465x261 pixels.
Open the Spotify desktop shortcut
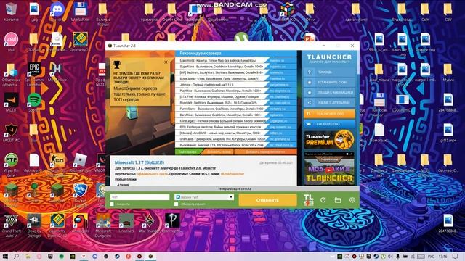34,102
